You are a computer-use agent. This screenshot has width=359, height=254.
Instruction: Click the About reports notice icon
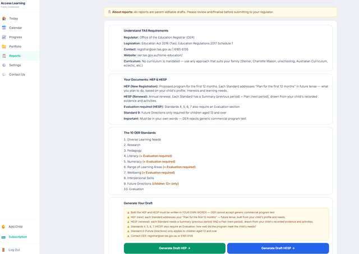coord(109,12)
